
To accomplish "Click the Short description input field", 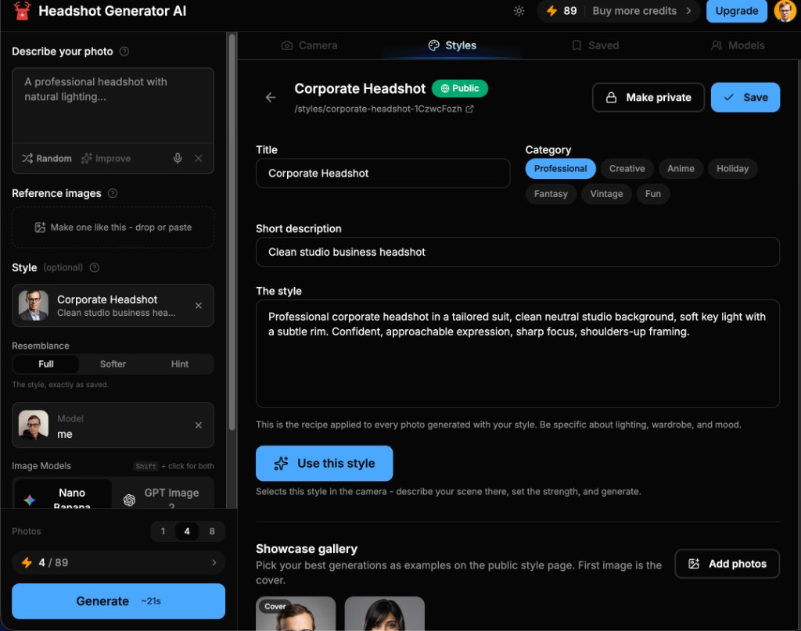I will 518,252.
